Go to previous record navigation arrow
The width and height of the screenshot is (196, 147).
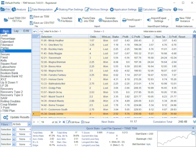click(38, 122)
